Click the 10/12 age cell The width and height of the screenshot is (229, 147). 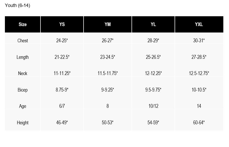click(x=153, y=106)
